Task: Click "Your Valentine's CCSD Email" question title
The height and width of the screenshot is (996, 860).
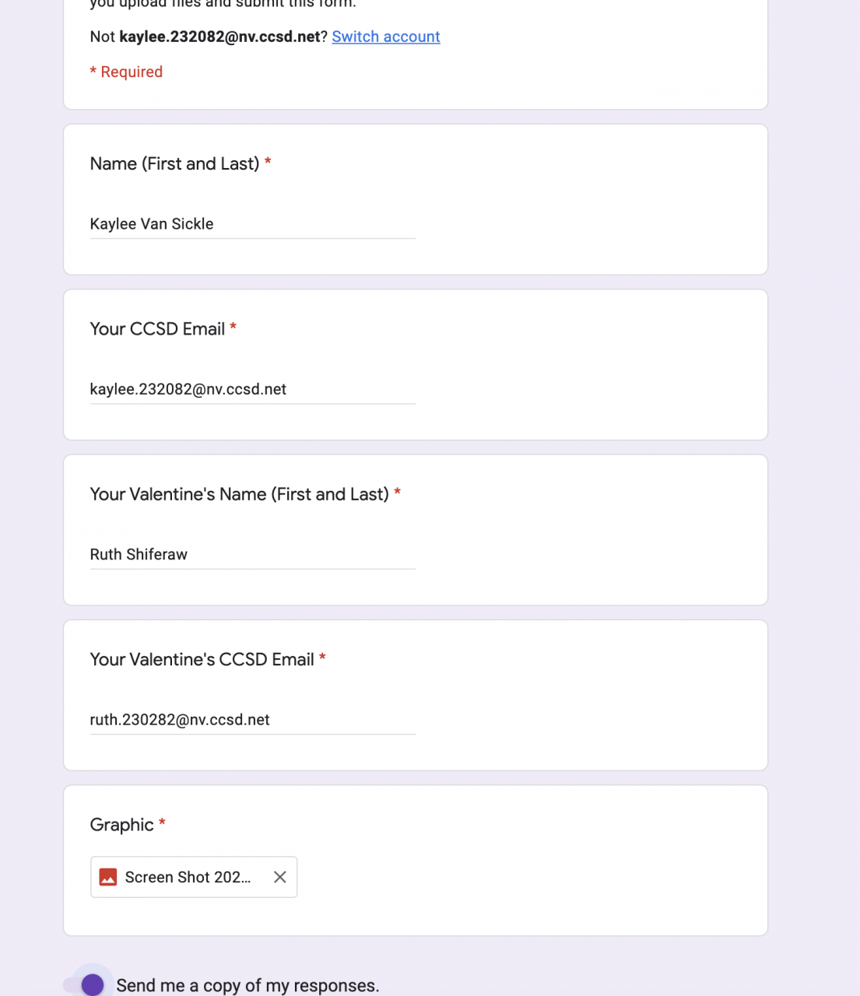Action: [202, 660]
